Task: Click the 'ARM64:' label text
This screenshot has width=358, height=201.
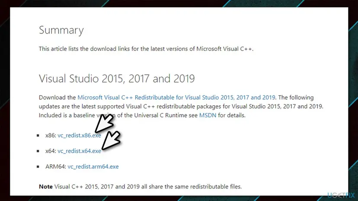Action: (x=55, y=166)
